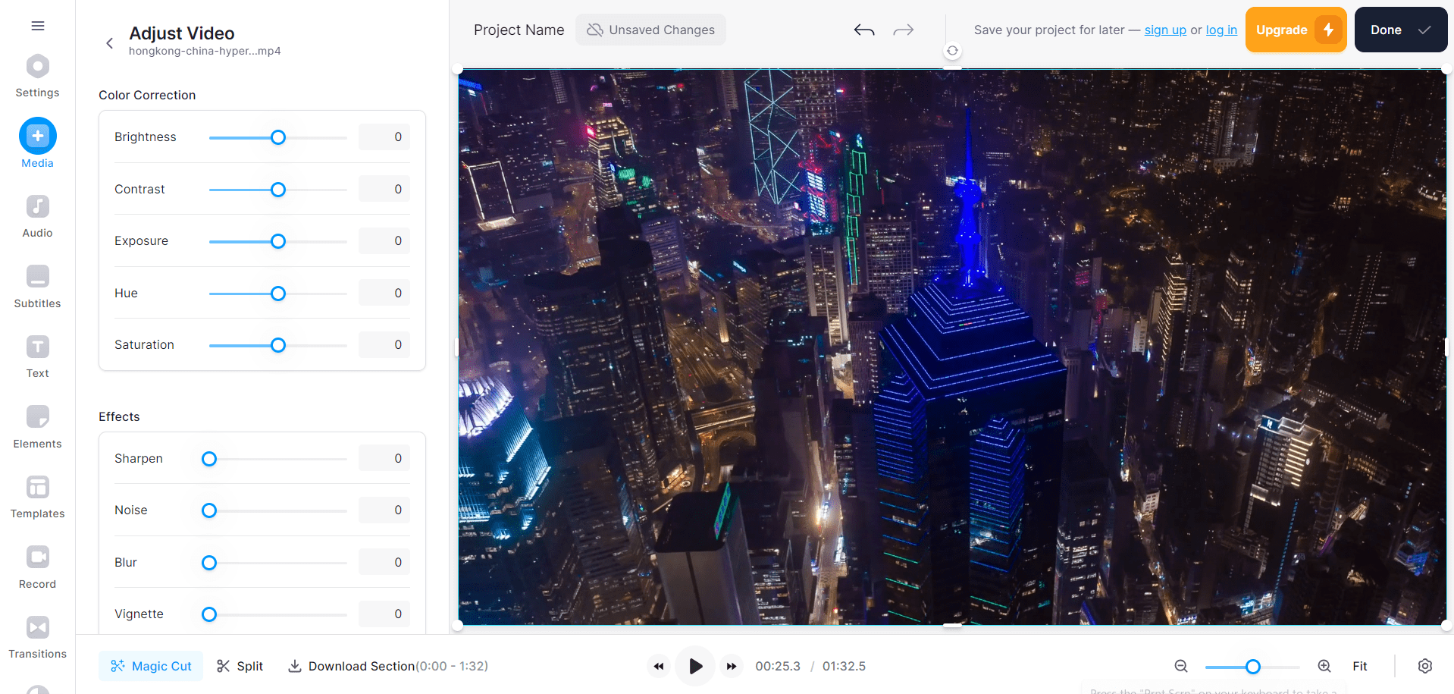Click the redo arrow
The image size is (1454, 694).
click(903, 30)
